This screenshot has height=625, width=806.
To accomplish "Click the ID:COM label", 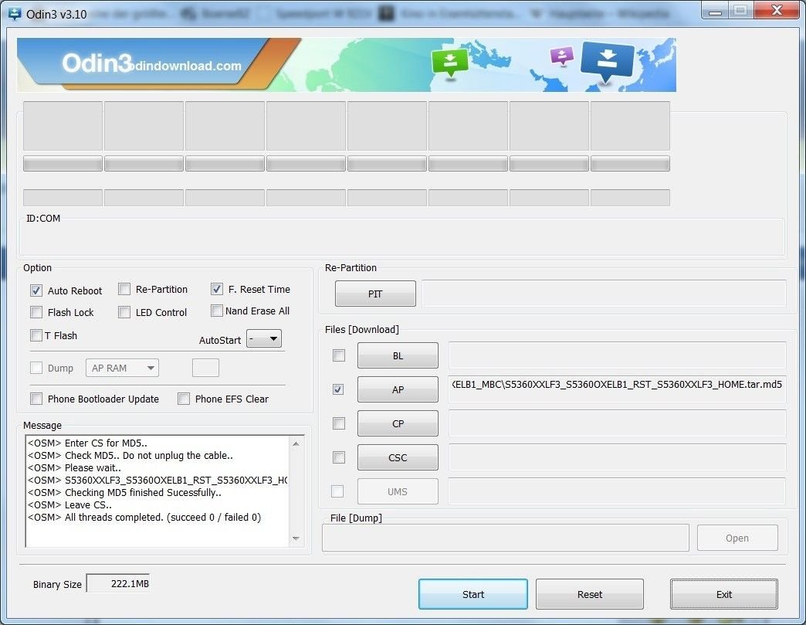I will [x=43, y=218].
